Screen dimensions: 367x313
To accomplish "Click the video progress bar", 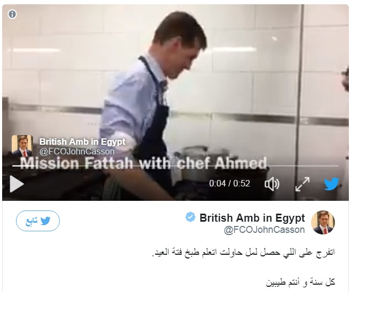I will 175,166.
